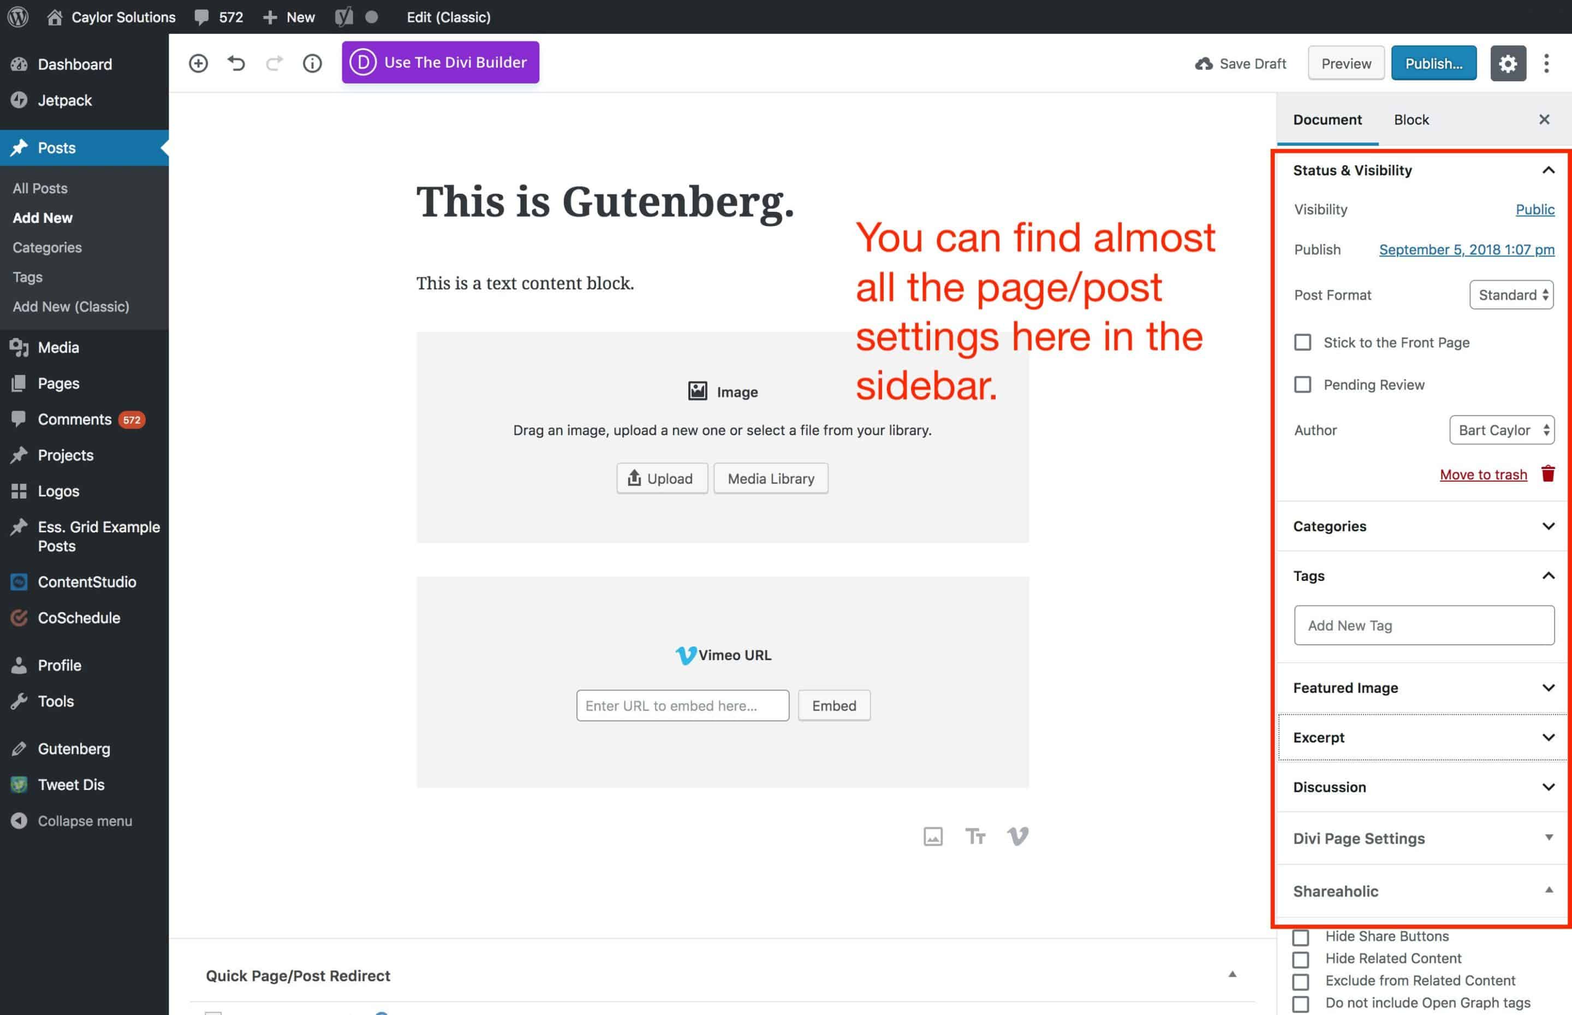Collapse the Tags panel
1572x1015 pixels.
[x=1422, y=575]
